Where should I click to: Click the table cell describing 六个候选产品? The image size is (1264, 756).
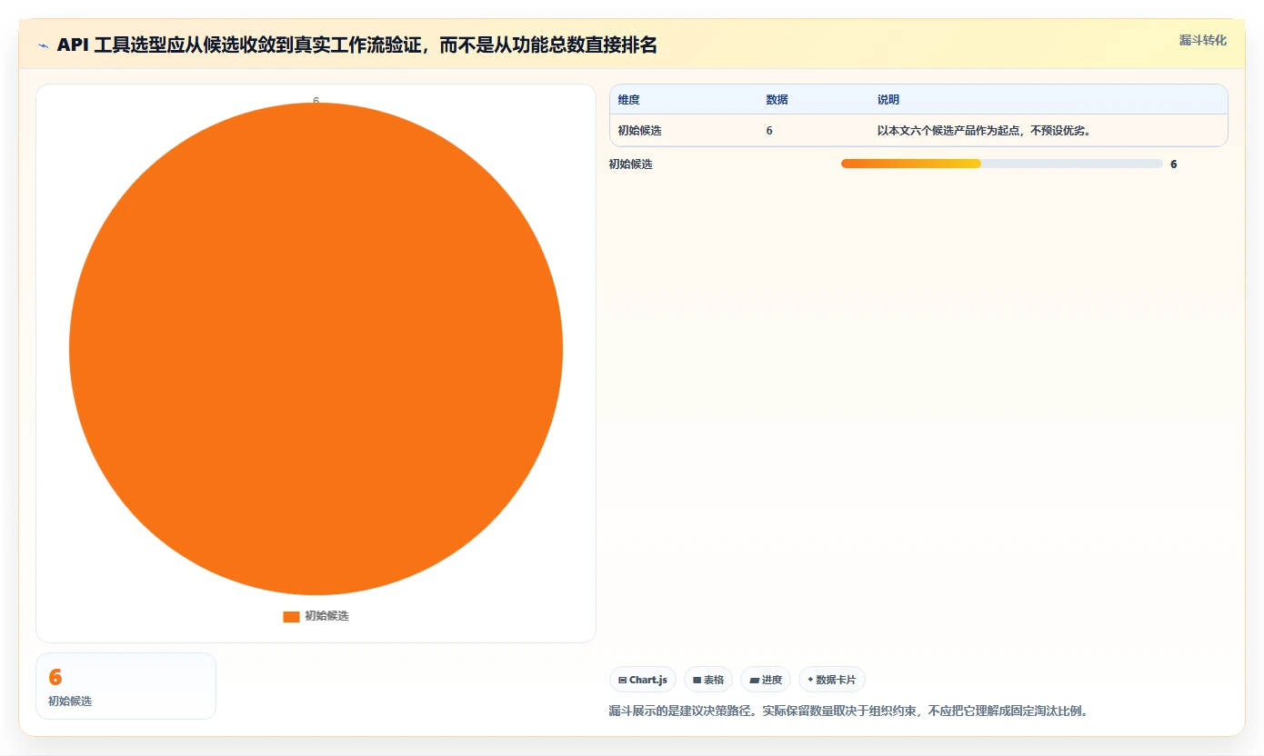pos(984,131)
